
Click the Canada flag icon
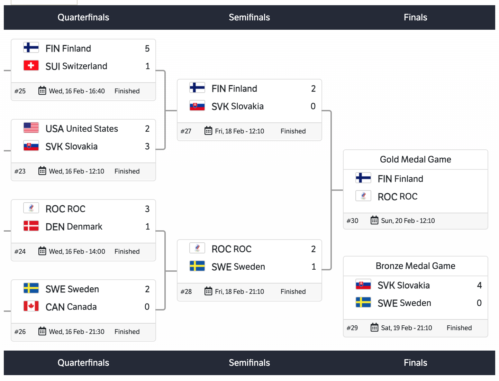pos(31,306)
